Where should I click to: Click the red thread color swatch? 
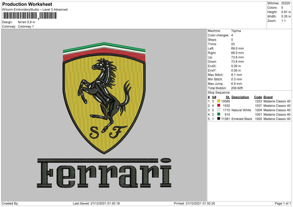(x=219, y=105)
